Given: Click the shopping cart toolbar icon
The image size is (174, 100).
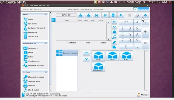Looking at the screenshot, I should (x=105, y=15).
